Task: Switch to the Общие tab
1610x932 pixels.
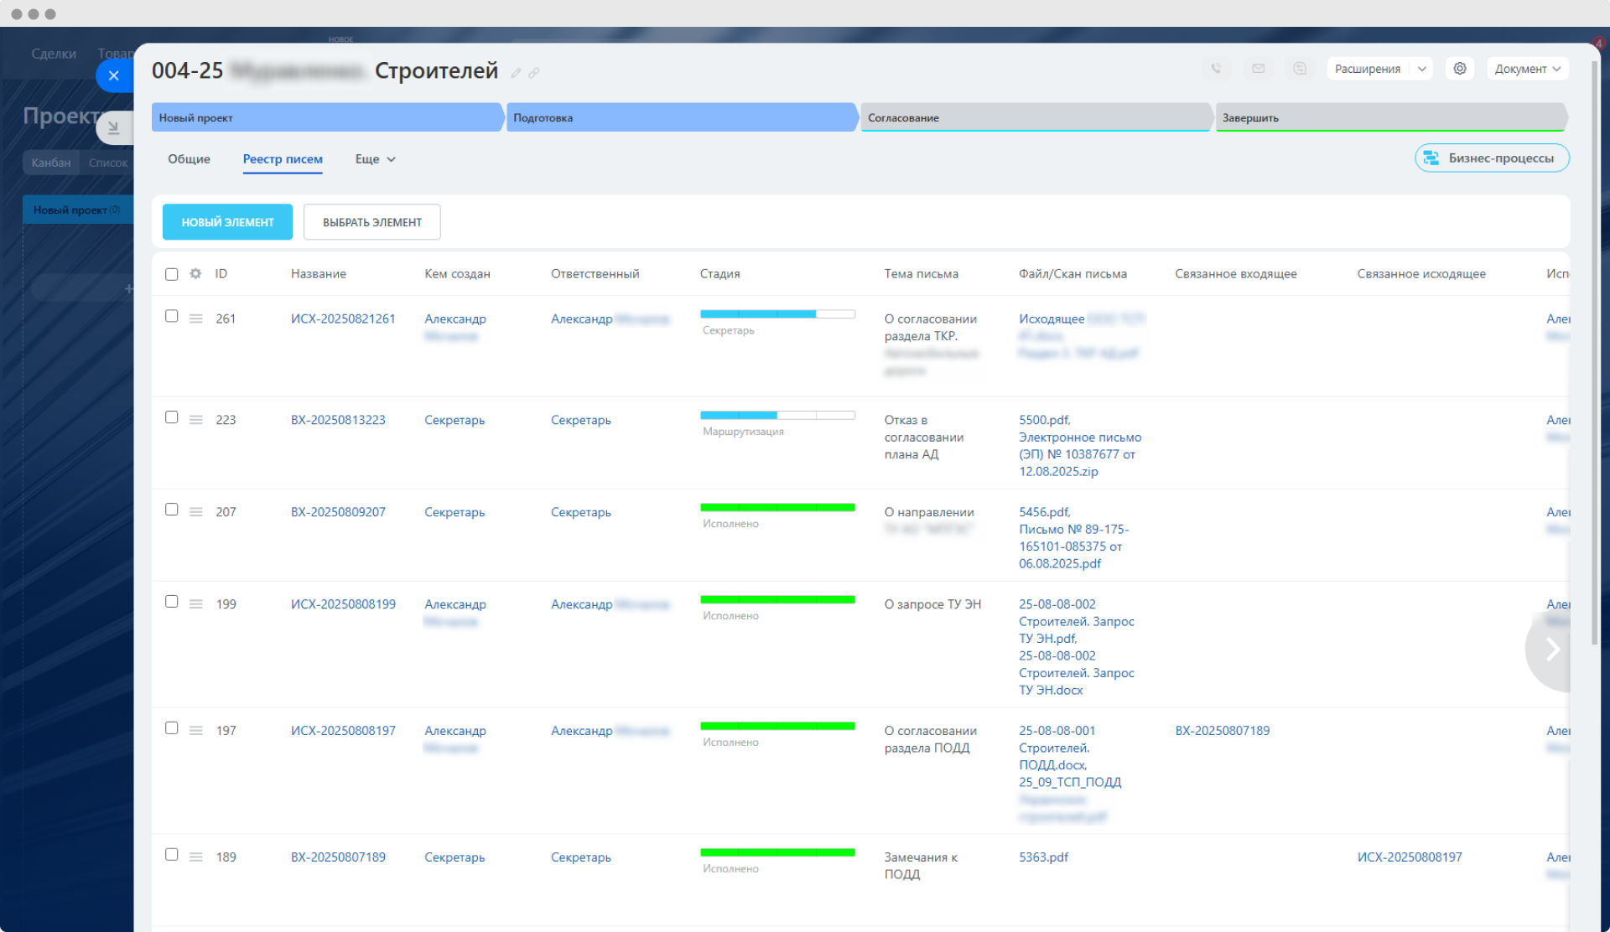Action: (189, 159)
